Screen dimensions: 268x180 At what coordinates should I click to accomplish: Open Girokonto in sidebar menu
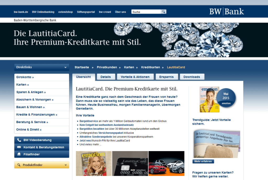[x=42, y=77]
